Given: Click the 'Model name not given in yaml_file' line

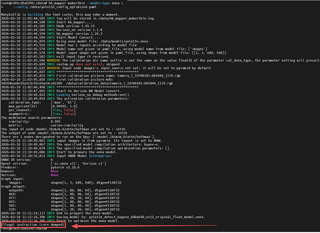Looking at the screenshot, I should pos(104,49).
